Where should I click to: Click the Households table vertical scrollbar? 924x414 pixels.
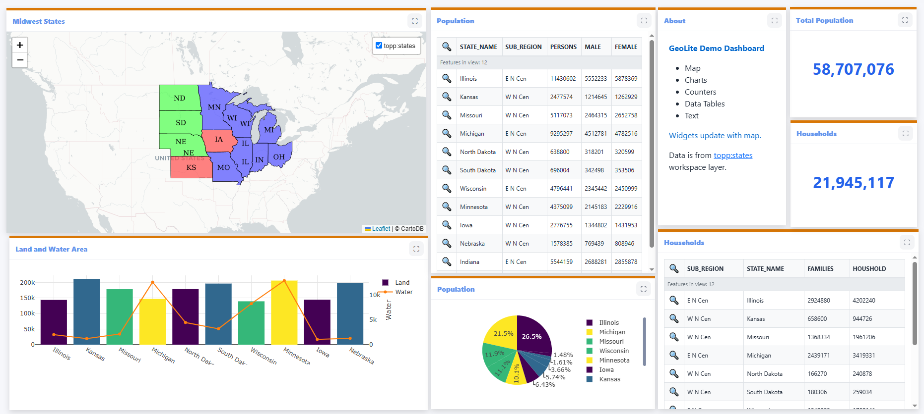(x=915, y=302)
